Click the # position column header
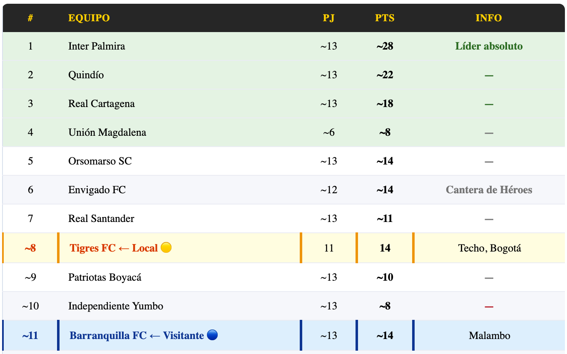Image resolution: width=567 pixels, height=354 pixels. click(30, 18)
